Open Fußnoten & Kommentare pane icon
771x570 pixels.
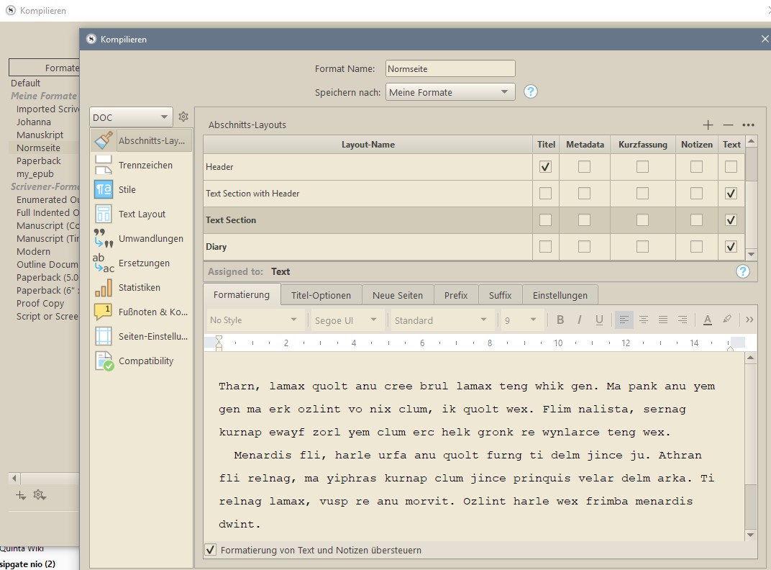[104, 312]
